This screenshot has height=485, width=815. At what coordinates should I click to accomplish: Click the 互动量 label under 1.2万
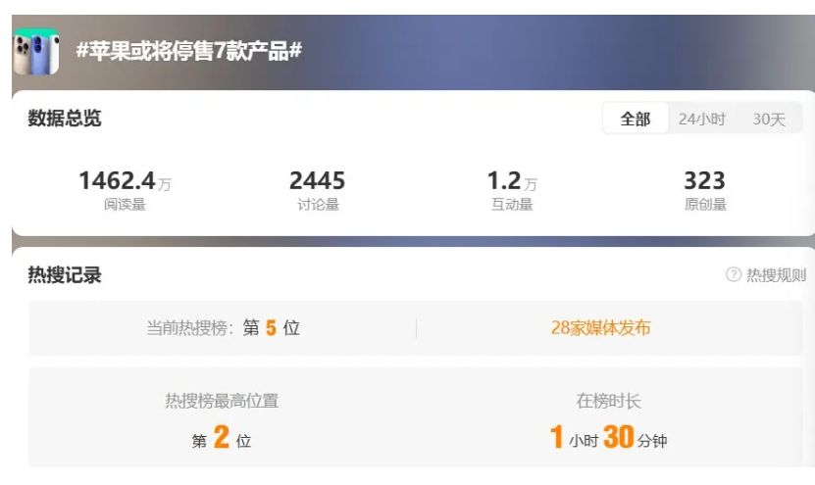(x=512, y=204)
